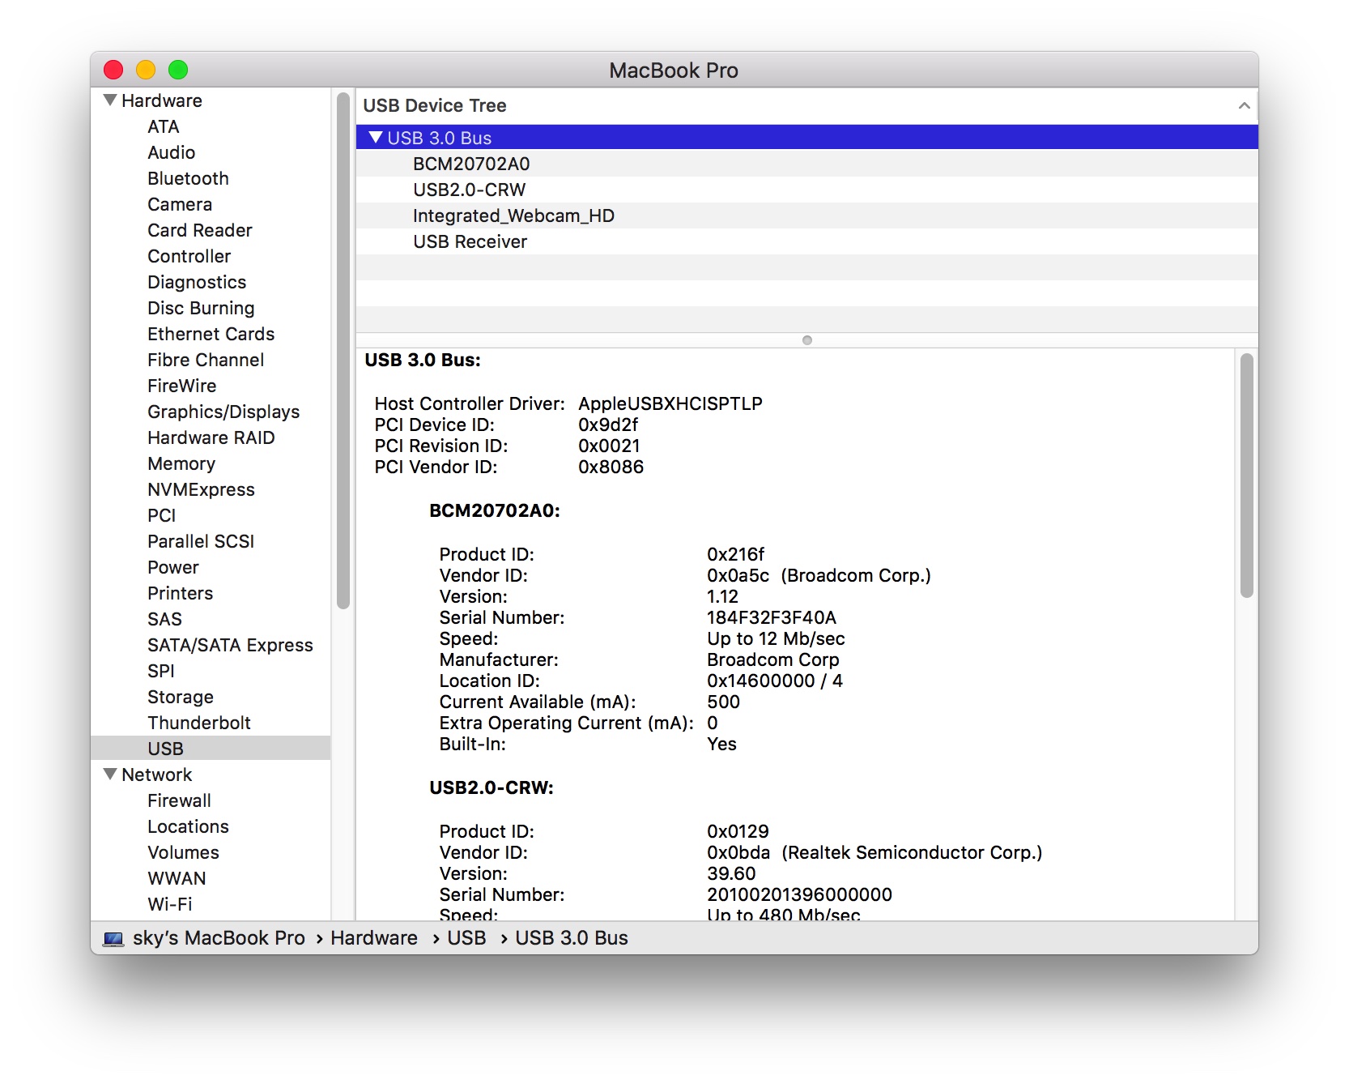Image resolution: width=1349 pixels, height=1084 pixels.
Task: Show Diagnostics information
Action: [x=197, y=282]
